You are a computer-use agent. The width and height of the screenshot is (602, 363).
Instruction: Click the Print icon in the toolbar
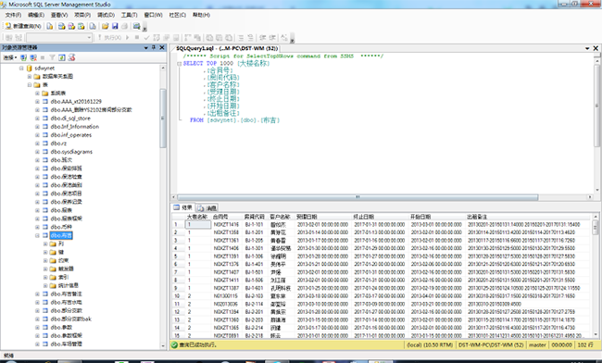(x=124, y=26)
